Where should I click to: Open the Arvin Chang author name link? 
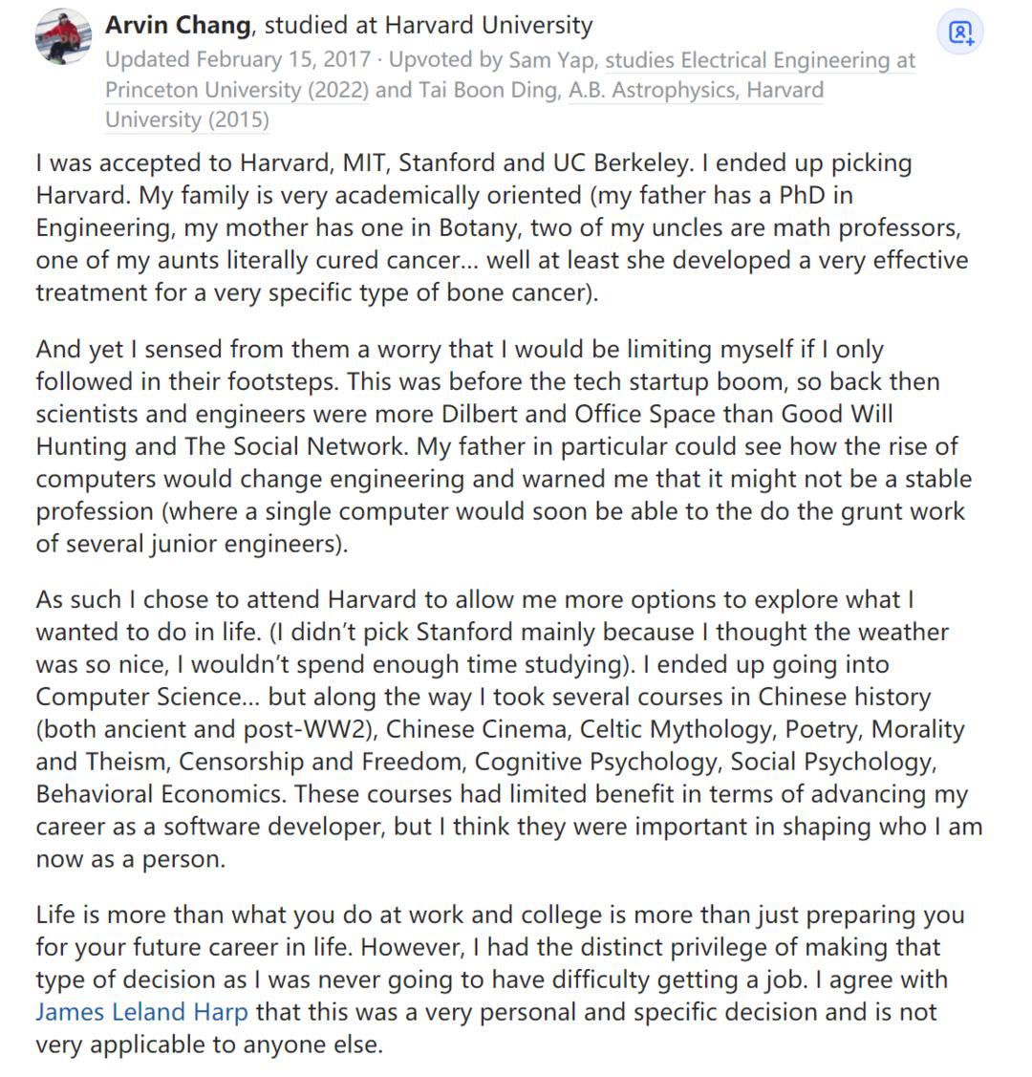[178, 25]
